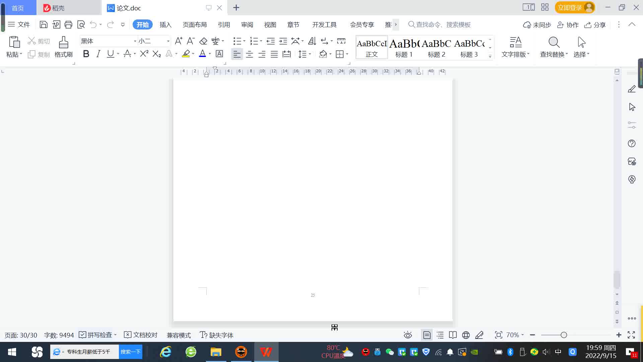
Task: Open the font size dropdown 小二
Action: tap(168, 41)
